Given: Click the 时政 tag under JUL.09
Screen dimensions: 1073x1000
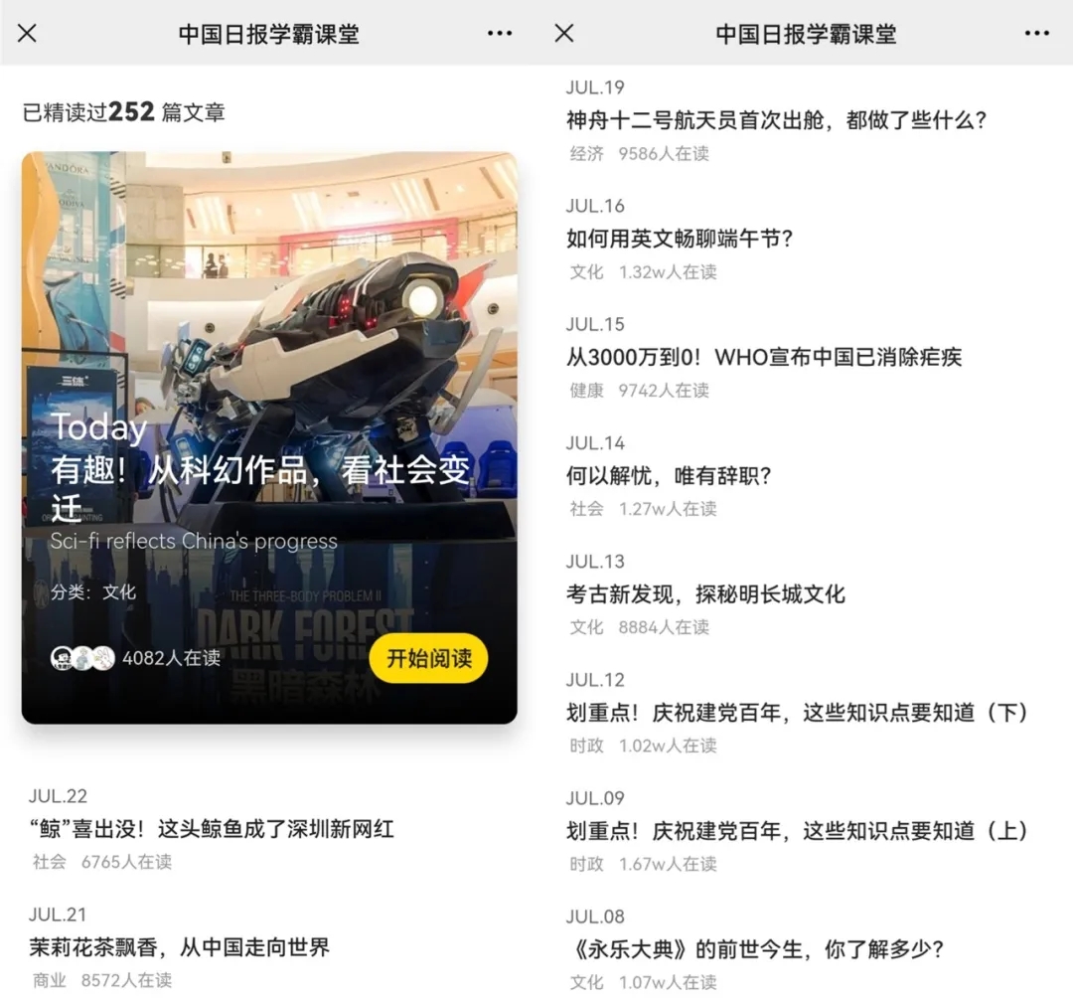Looking at the screenshot, I should pos(587,864).
